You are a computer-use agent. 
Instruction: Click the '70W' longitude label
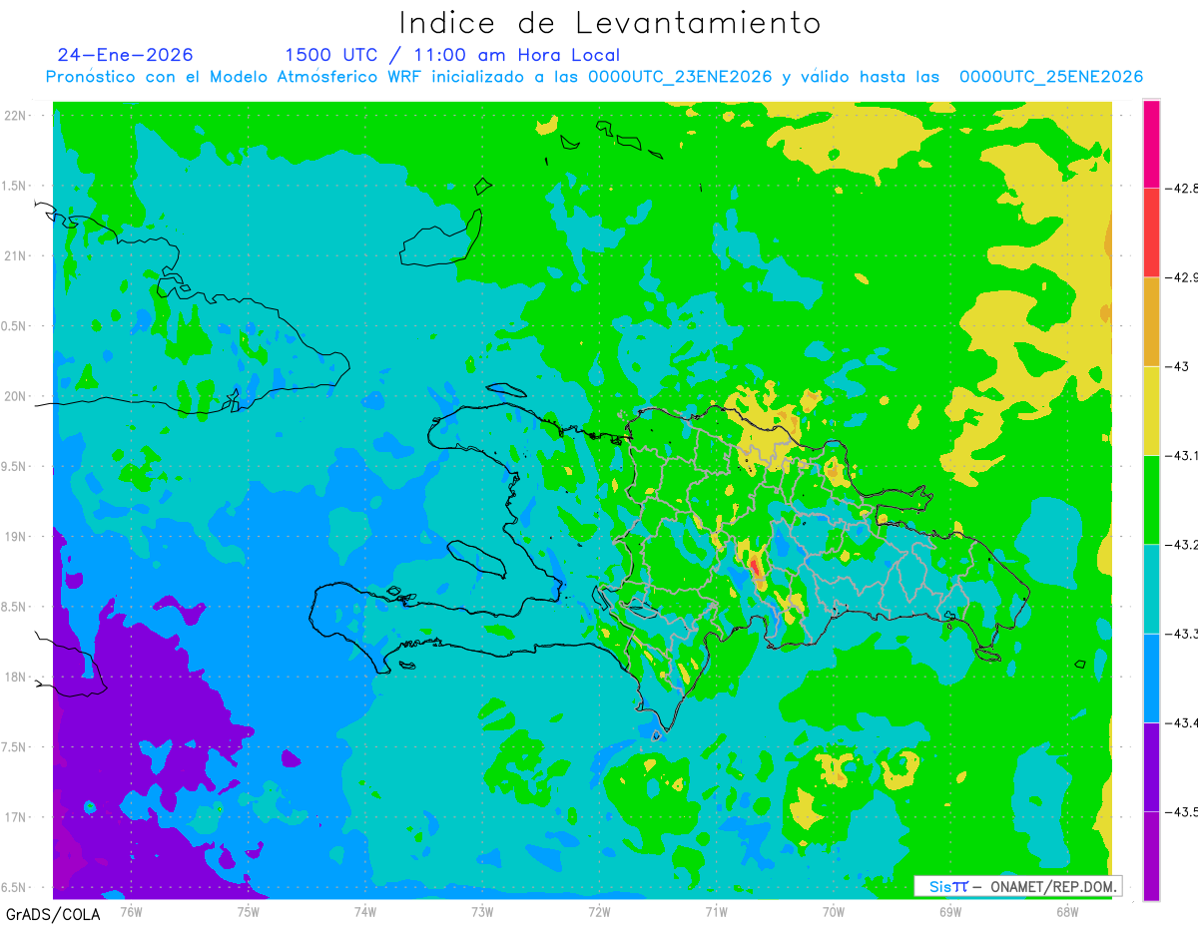pos(833,911)
